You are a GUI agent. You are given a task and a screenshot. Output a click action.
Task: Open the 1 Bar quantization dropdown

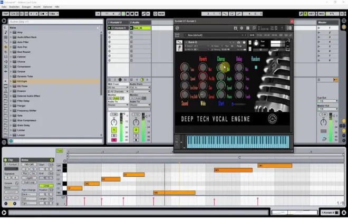(53, 14)
